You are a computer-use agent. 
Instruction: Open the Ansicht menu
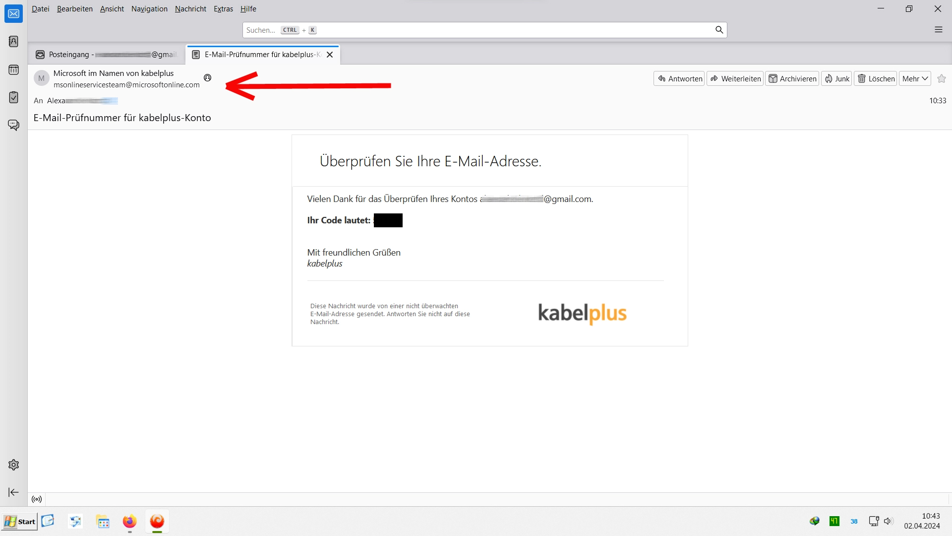coord(112,9)
